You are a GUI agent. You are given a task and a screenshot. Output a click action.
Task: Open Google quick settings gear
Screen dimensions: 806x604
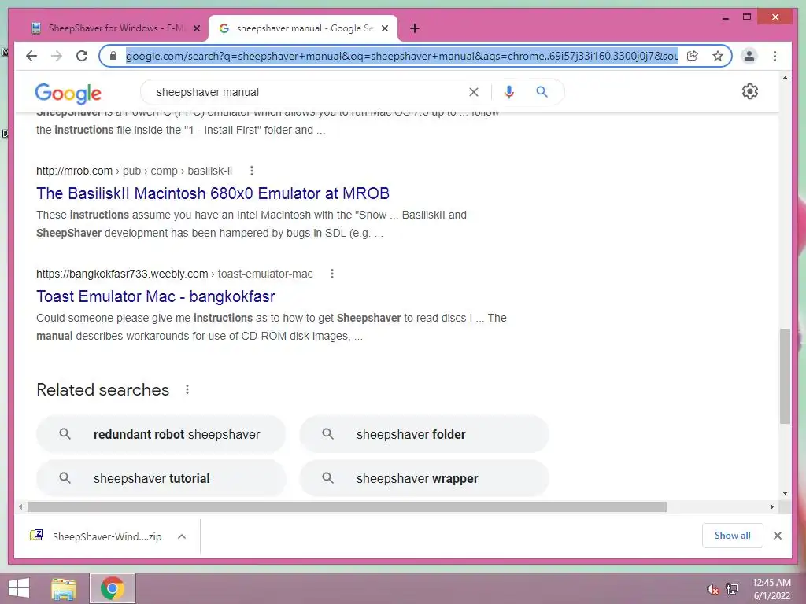[x=750, y=91]
